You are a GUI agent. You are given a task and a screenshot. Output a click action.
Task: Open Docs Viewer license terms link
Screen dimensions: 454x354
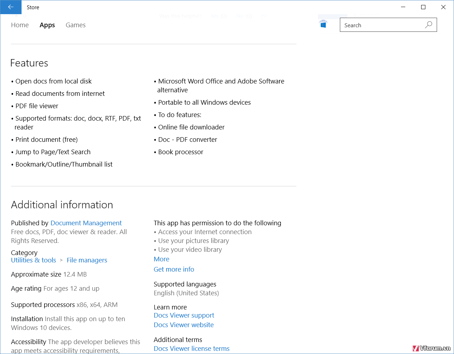pyautogui.click(x=191, y=349)
